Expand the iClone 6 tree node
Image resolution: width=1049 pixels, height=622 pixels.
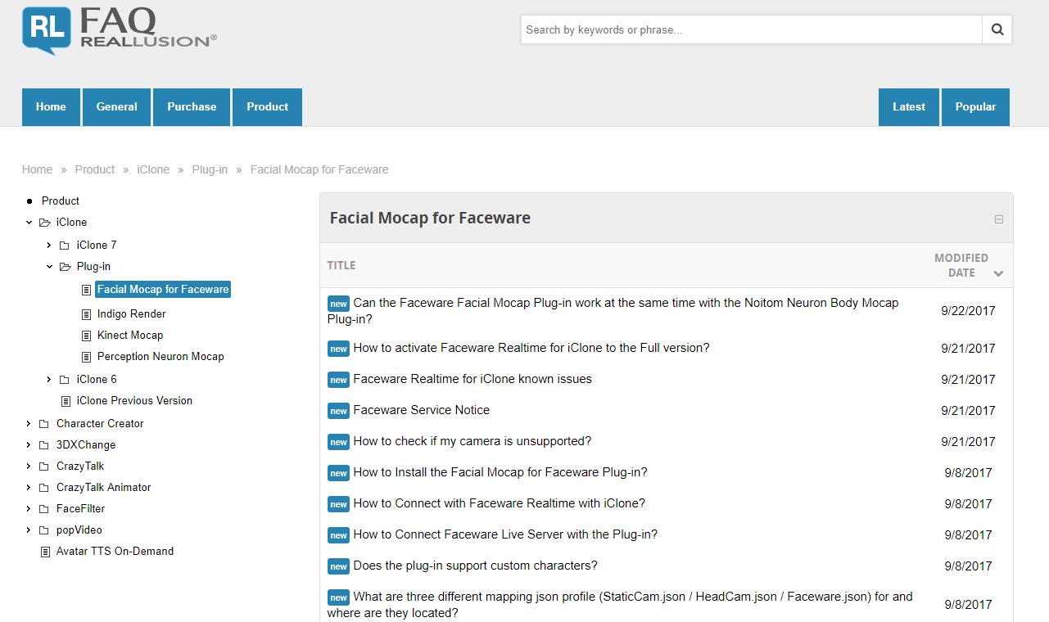pyautogui.click(x=49, y=379)
